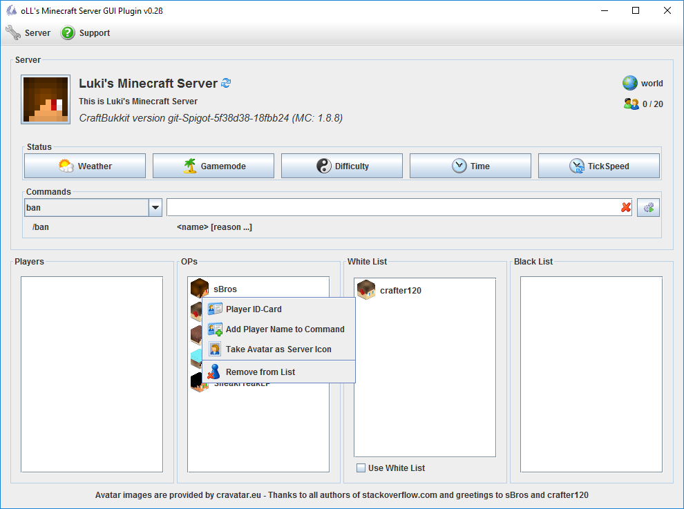Clear the command with red X icon
The height and width of the screenshot is (509, 684).
(626, 208)
